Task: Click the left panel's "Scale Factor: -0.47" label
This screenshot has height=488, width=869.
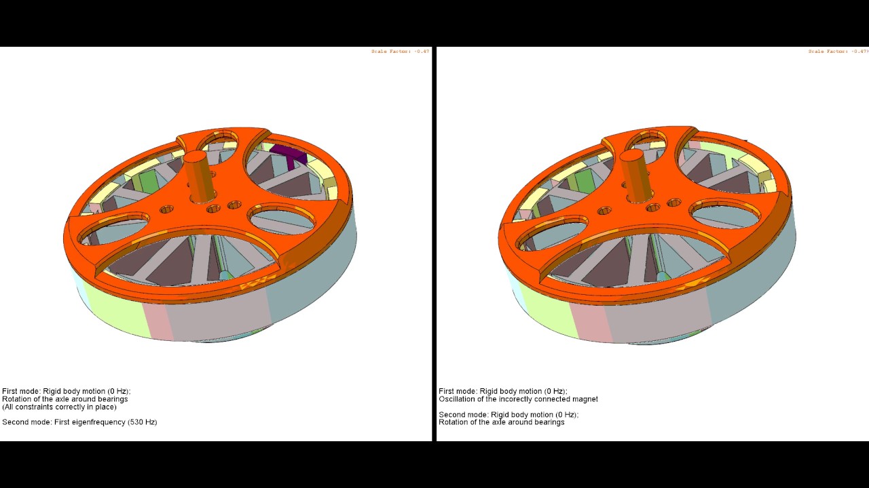Action: pyautogui.click(x=400, y=52)
